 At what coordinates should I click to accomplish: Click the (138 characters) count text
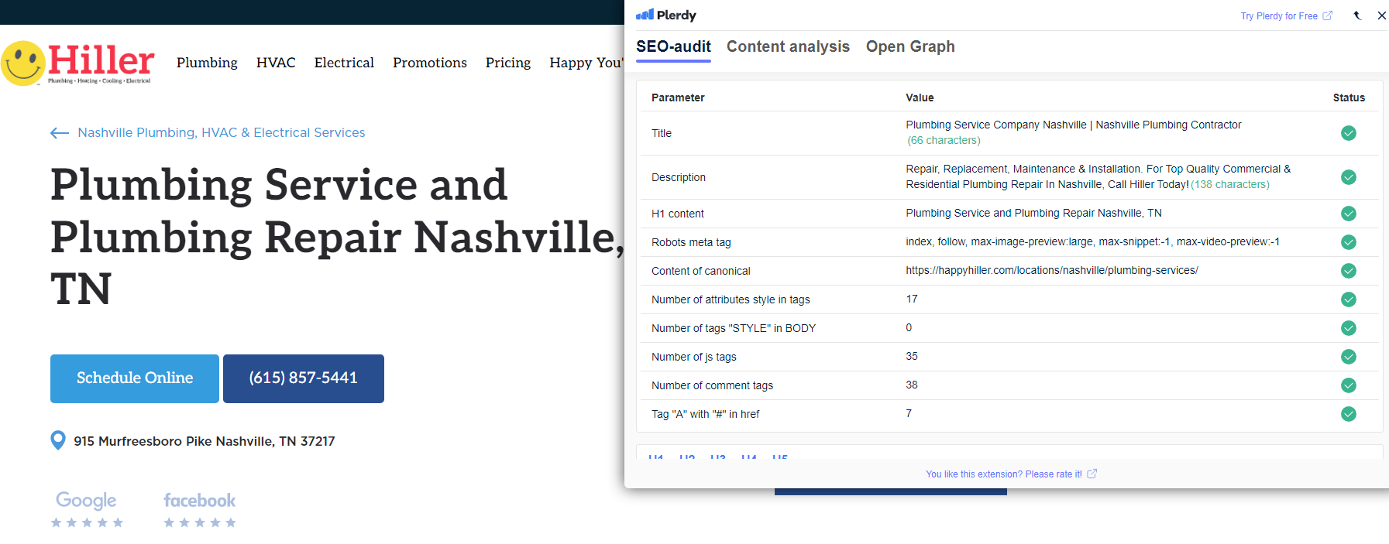[x=1230, y=184]
